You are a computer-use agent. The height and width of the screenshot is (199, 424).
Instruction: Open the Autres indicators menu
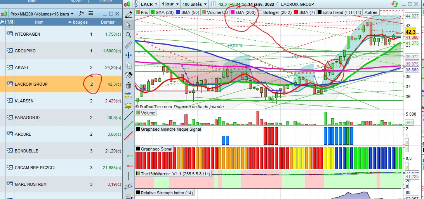click(x=370, y=12)
